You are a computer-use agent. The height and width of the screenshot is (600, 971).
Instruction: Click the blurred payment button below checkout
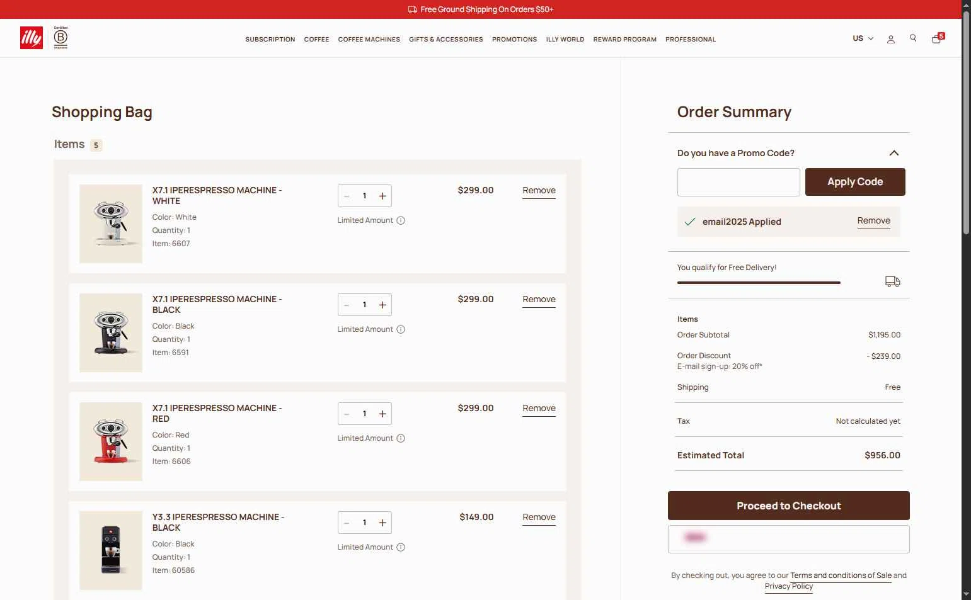tap(789, 539)
